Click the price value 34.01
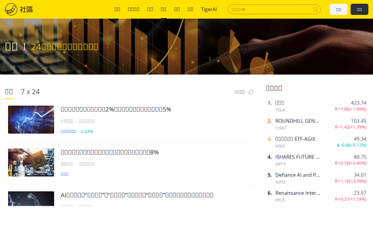Viewport: 373px width, 233px height. pos(360,175)
